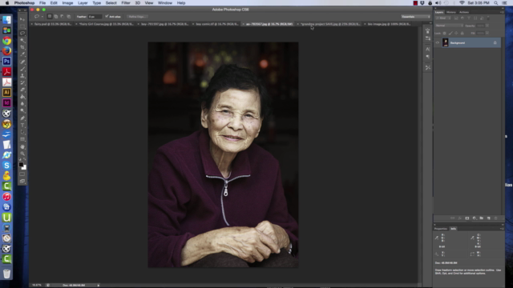Open the Image menu
Viewport: 513px width, 288px height.
[x=67, y=3]
